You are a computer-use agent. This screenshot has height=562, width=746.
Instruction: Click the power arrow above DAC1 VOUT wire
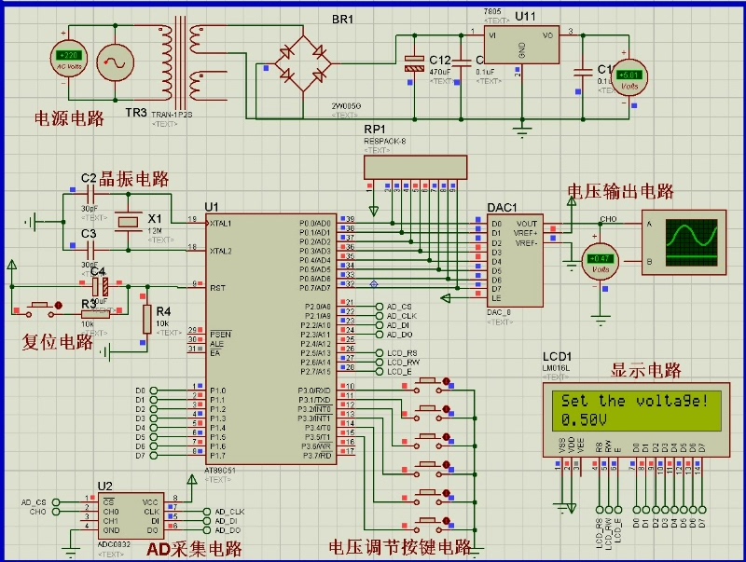[x=572, y=201]
